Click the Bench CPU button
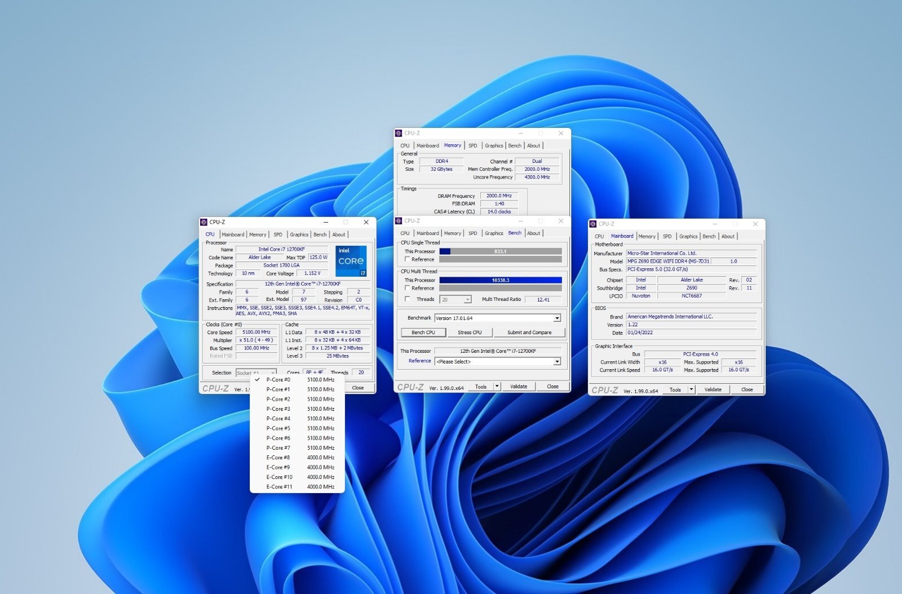902x594 pixels. coord(423,333)
